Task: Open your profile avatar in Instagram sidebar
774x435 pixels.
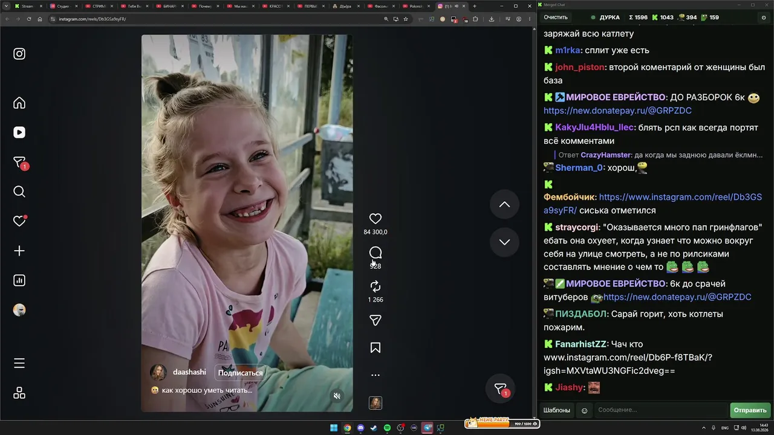Action: tap(19, 310)
